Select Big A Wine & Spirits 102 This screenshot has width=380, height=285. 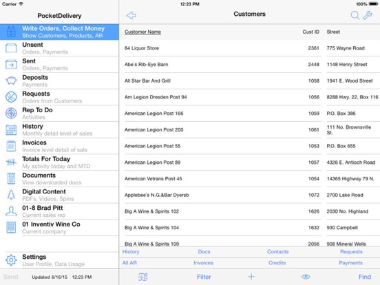[151, 211]
